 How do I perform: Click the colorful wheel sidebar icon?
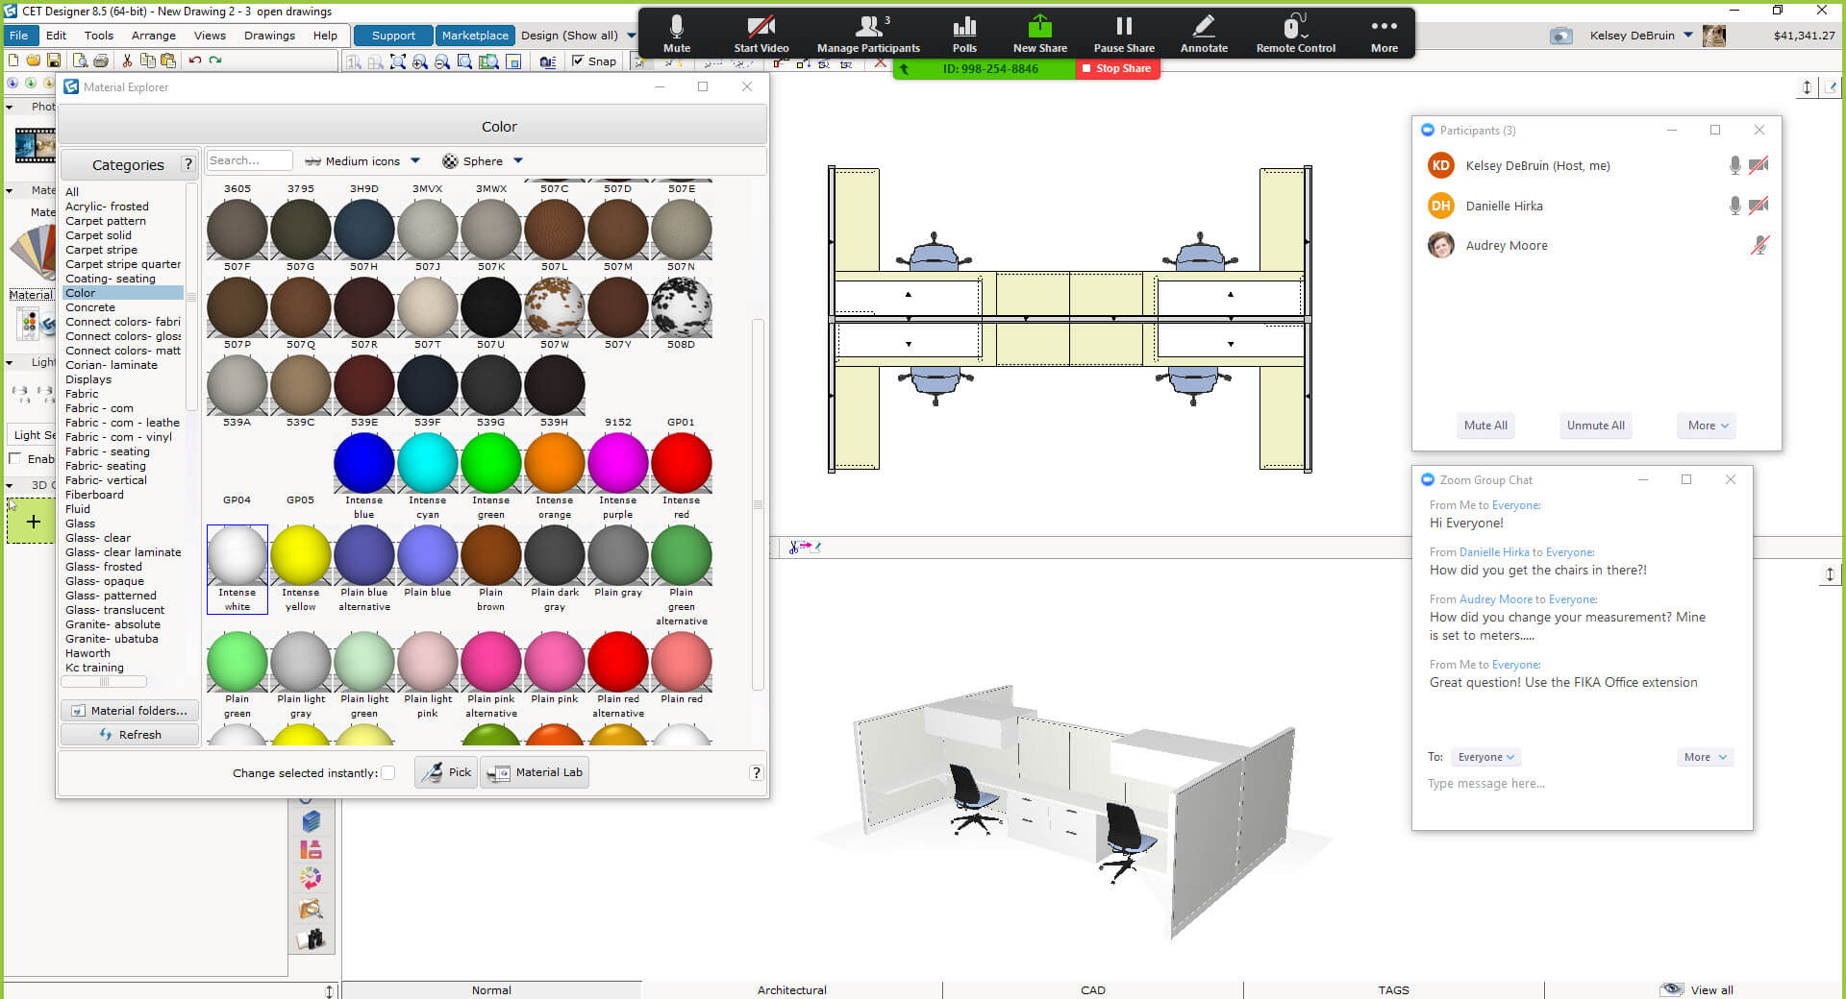(x=311, y=878)
